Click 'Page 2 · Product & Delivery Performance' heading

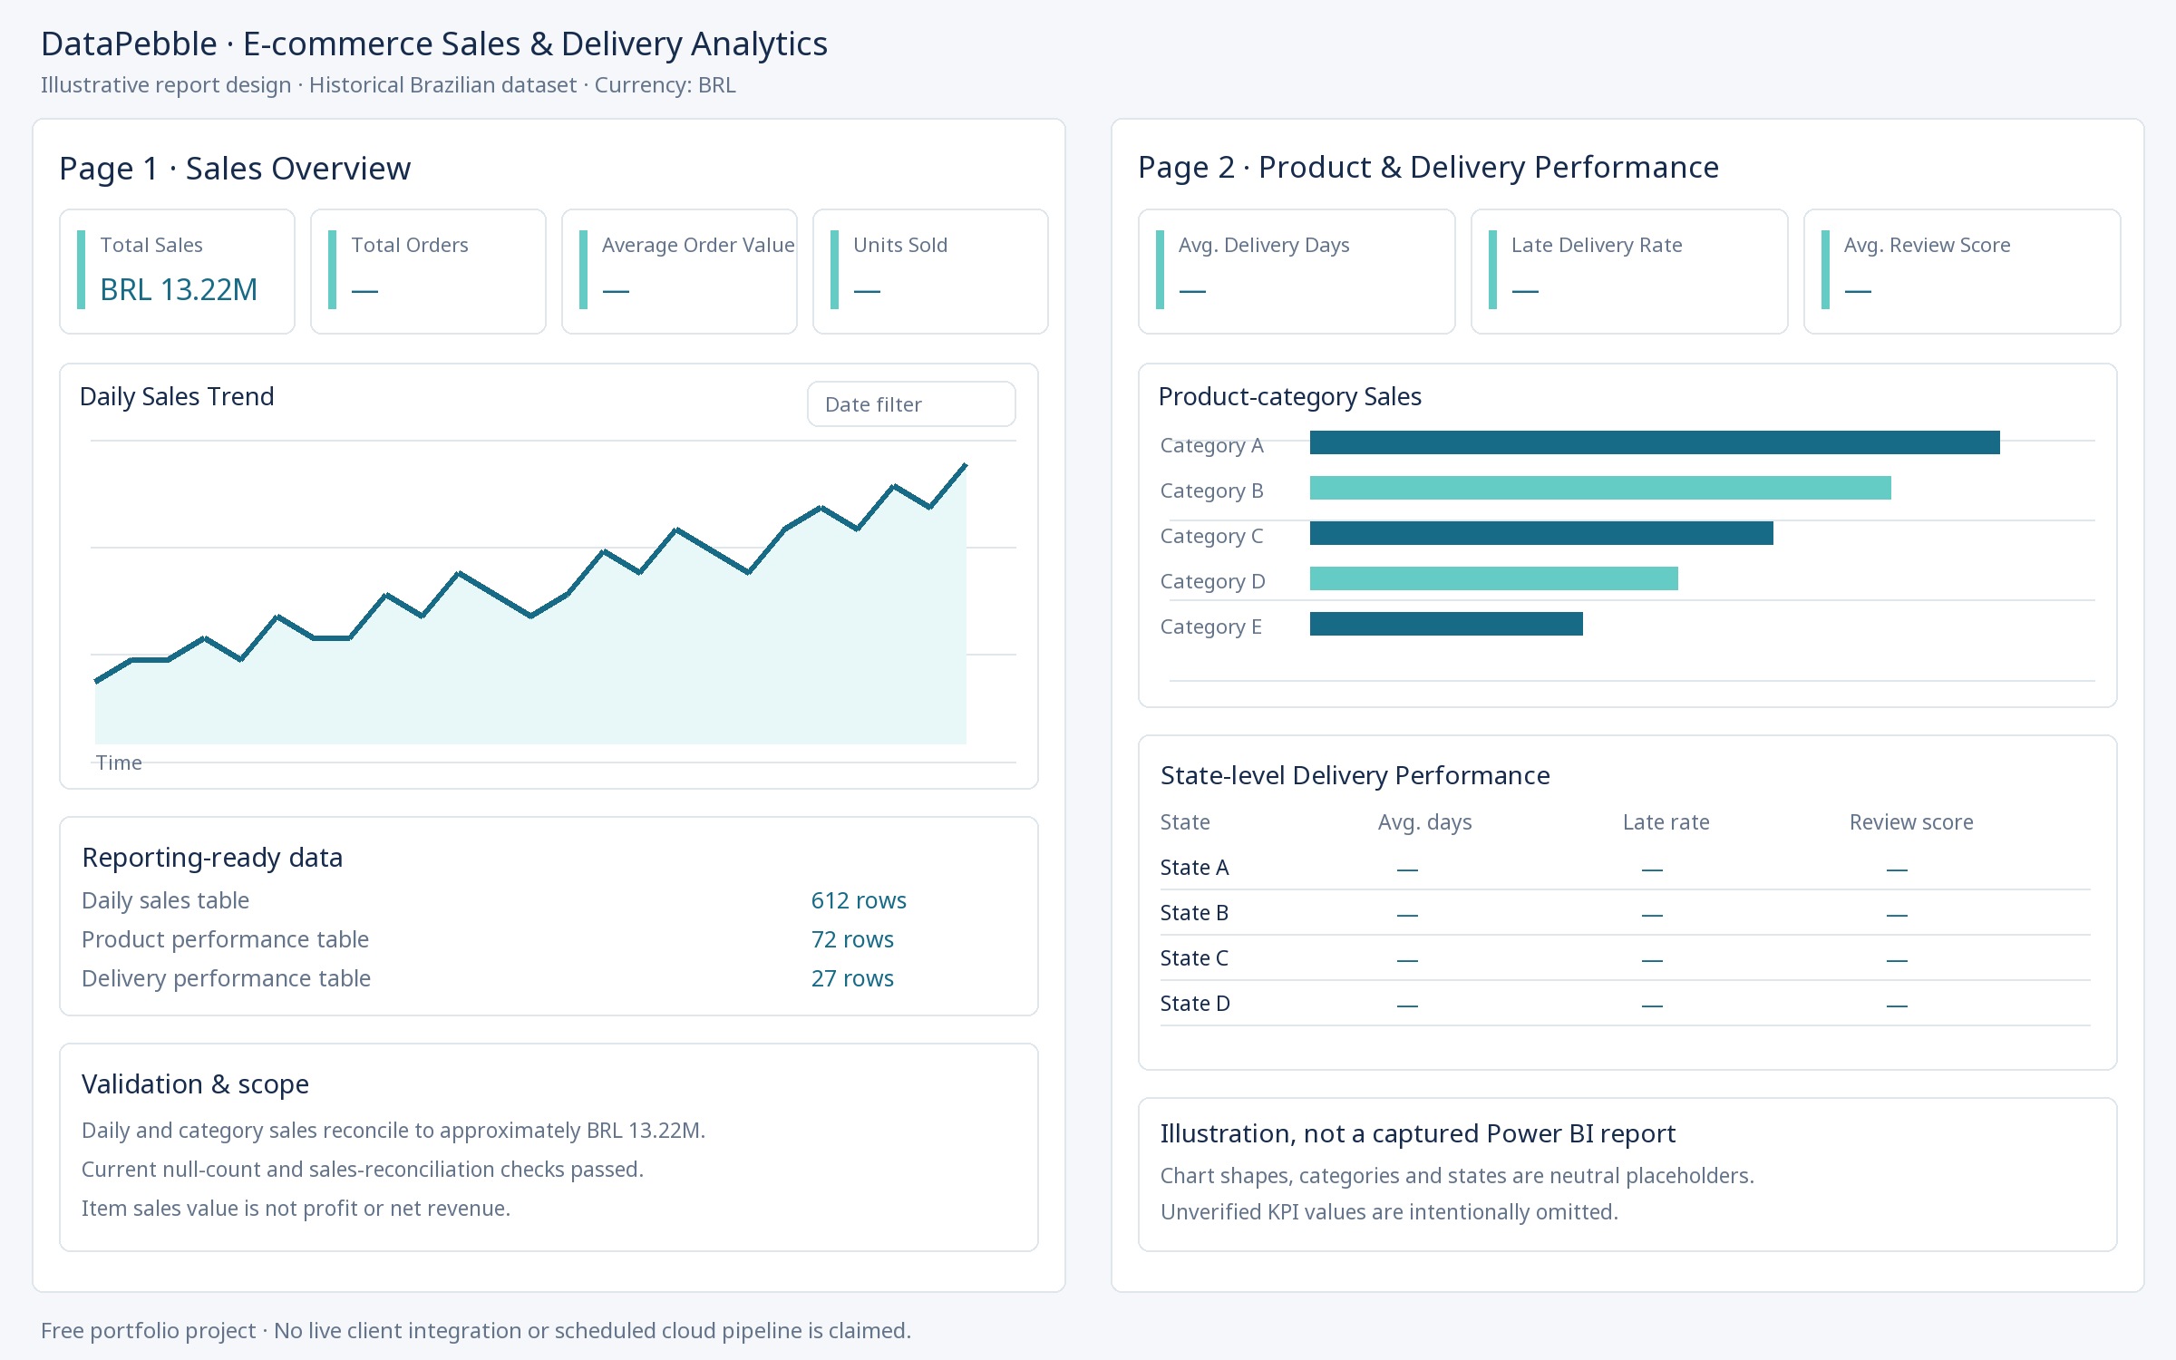coord(1428,168)
